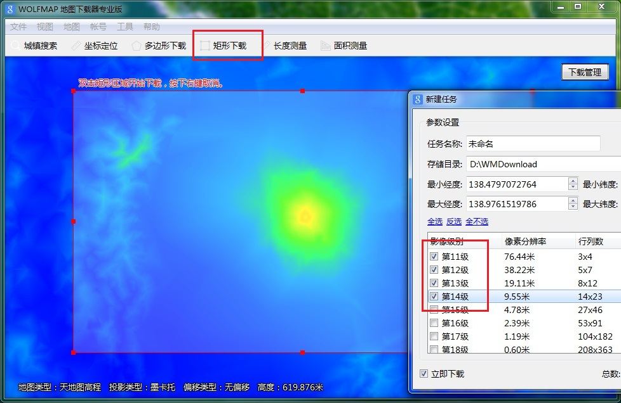Toggle the 立即下载 checkbox

424,374
